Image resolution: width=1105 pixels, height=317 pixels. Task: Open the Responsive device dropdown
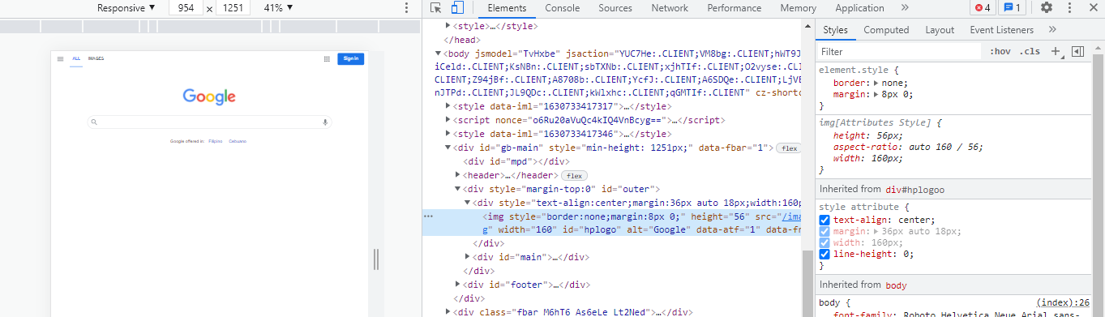tap(126, 8)
